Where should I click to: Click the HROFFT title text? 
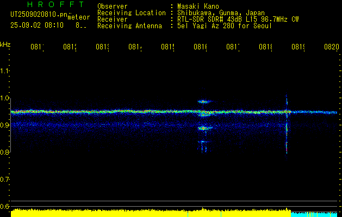(55, 4)
